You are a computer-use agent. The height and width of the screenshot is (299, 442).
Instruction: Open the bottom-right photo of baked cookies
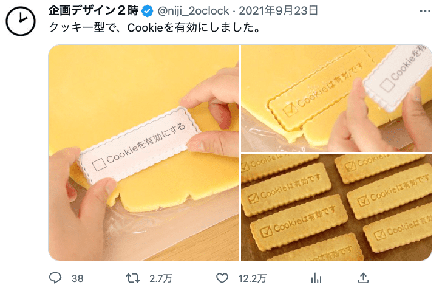336,207
